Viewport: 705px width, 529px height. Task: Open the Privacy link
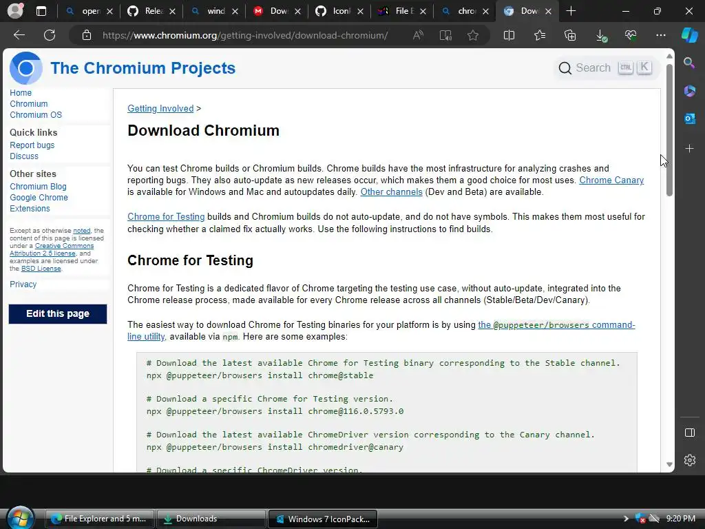tap(23, 284)
